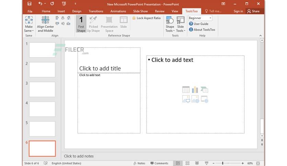Click the zoom slider handle
Viewport: 287px width, 166px height.
point(222,163)
